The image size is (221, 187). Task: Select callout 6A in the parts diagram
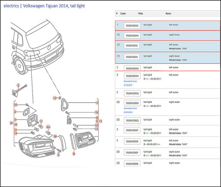tap(48, 127)
